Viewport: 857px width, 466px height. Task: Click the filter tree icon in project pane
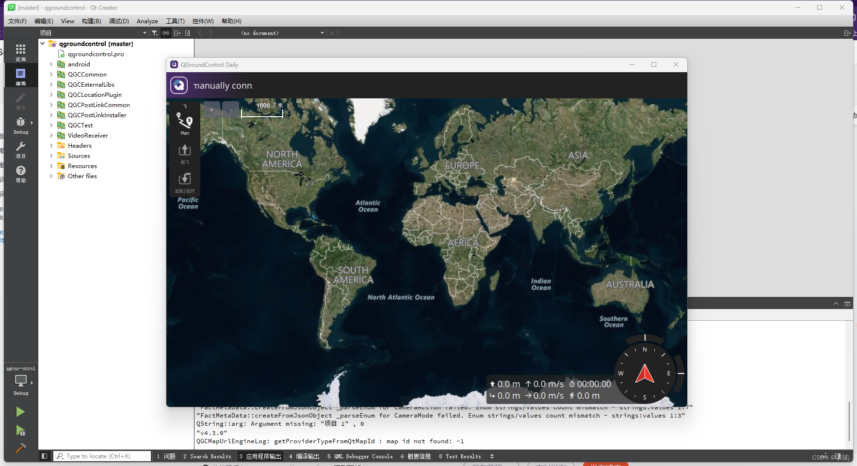155,33
